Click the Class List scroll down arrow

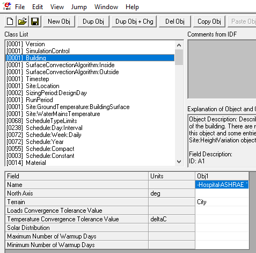[179, 162]
